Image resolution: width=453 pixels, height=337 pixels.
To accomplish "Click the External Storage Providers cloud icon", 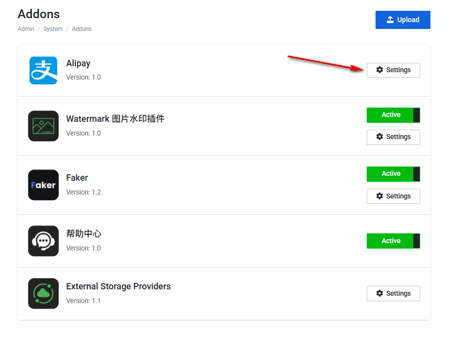I will click(43, 294).
